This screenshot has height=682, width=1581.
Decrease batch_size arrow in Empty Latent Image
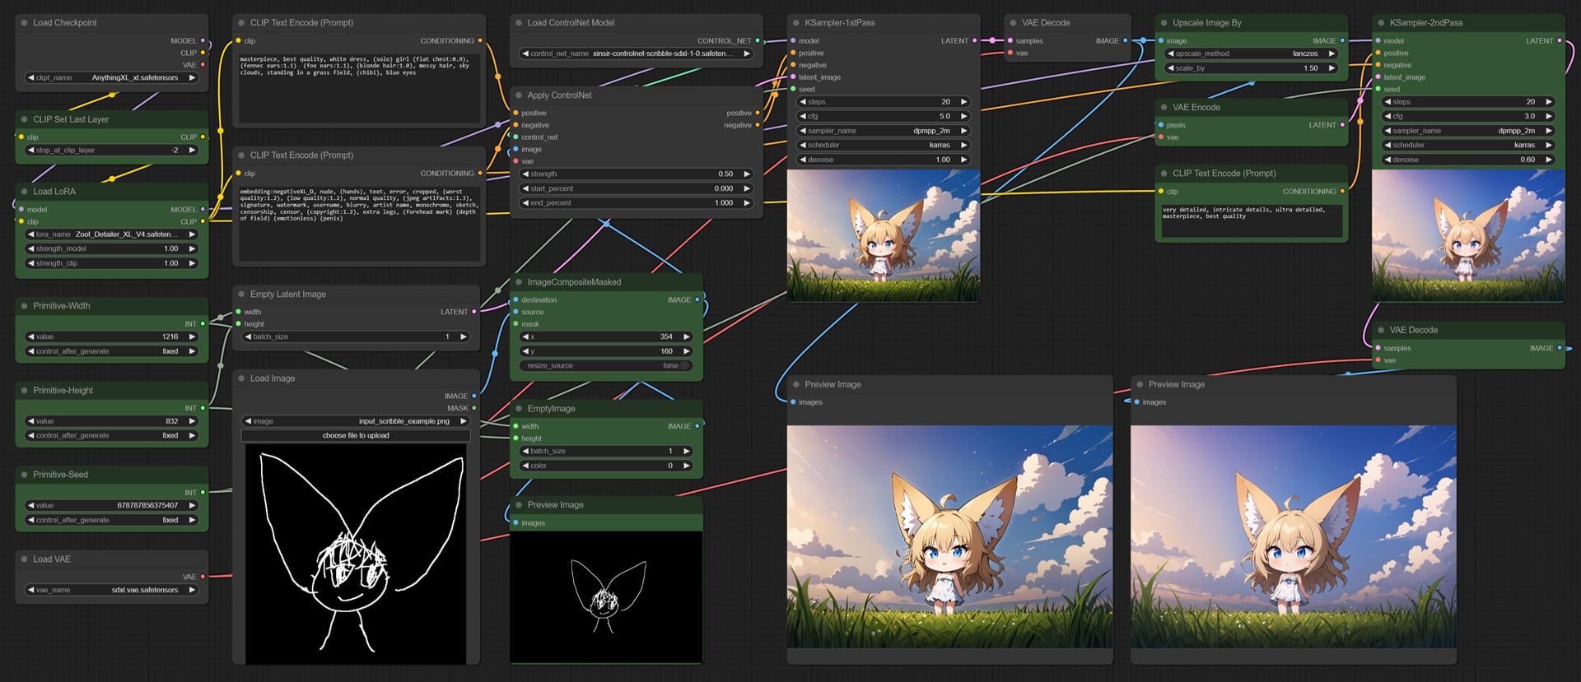tap(248, 336)
